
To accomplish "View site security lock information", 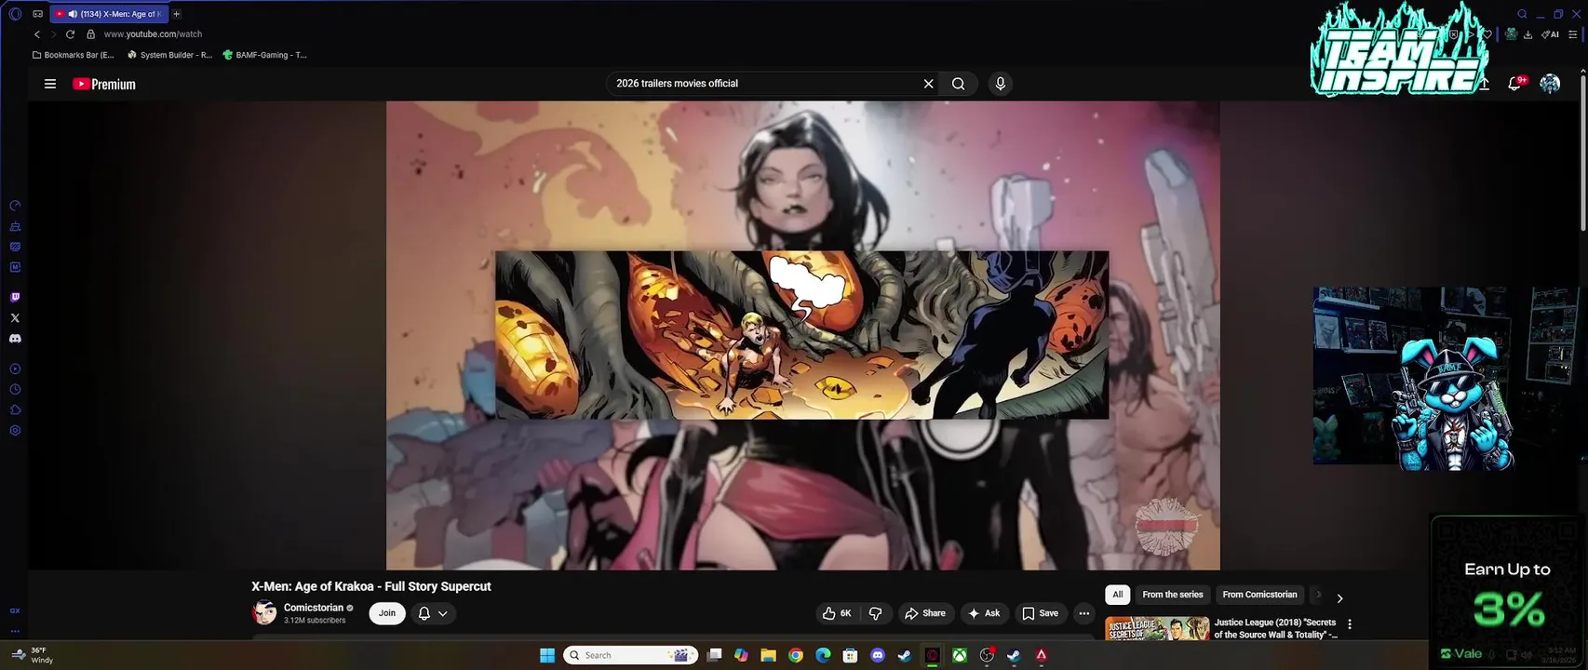I will pyautogui.click(x=90, y=34).
